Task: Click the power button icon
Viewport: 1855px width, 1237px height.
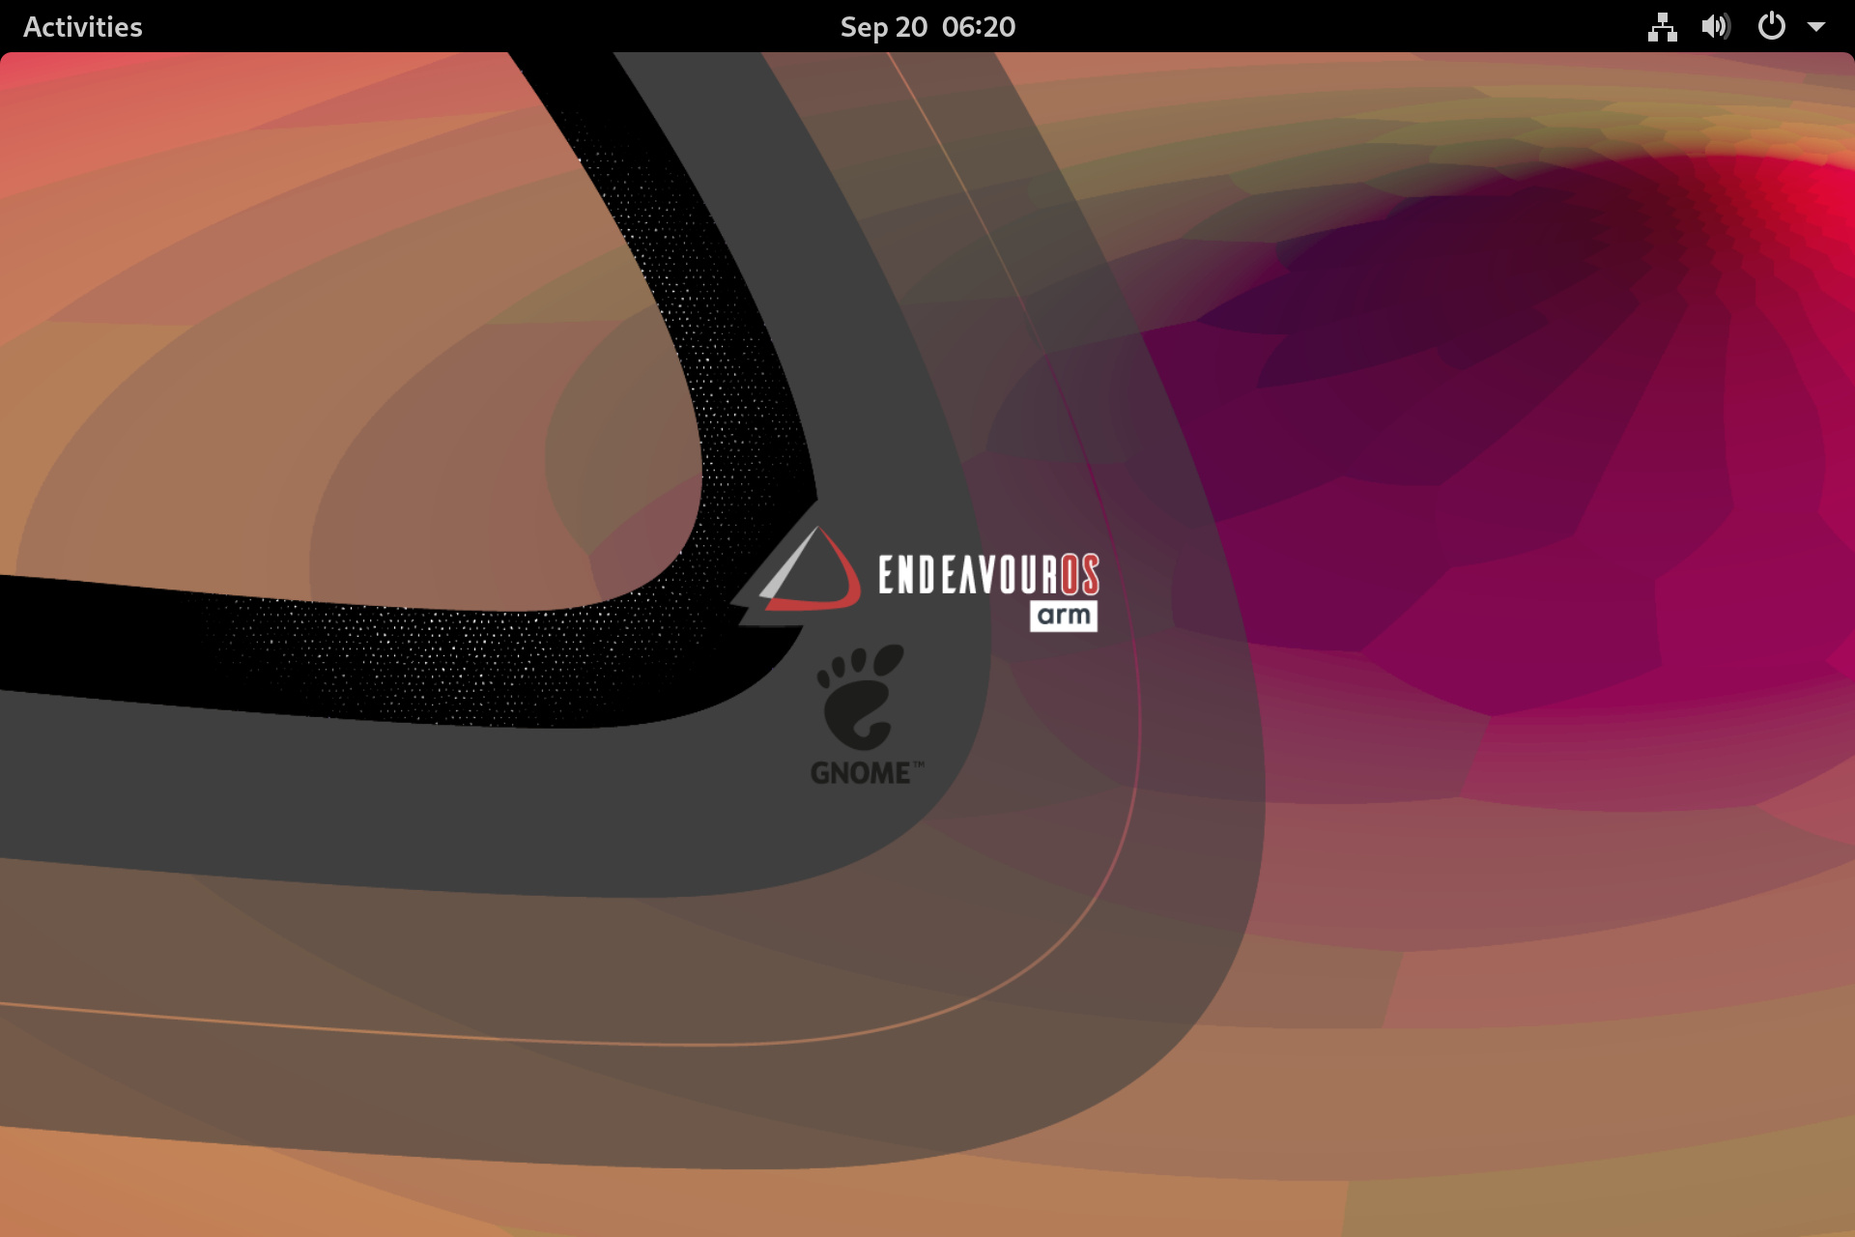Action: pos(1774,26)
